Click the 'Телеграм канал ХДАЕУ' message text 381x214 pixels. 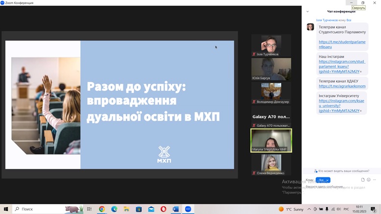(x=338, y=81)
